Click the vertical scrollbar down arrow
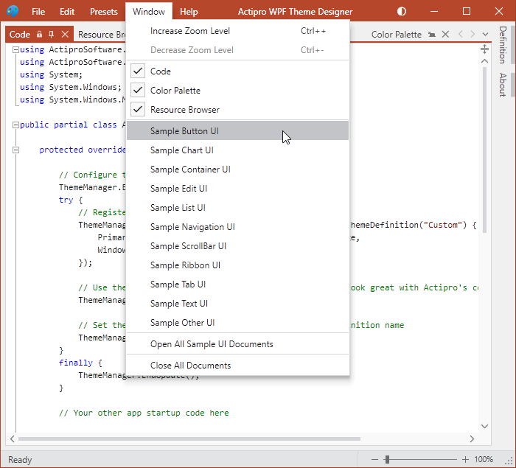Image resolution: width=516 pixels, height=468 pixels. (x=484, y=426)
